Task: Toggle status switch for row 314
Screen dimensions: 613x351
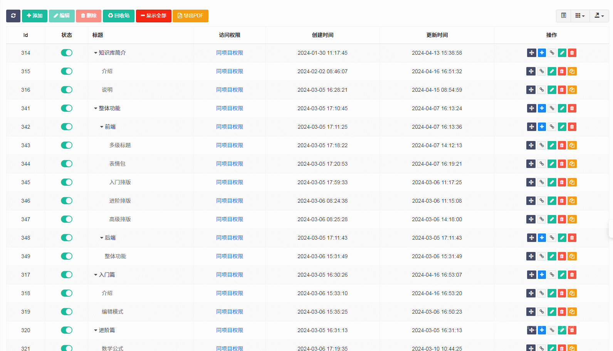Action: [x=67, y=53]
